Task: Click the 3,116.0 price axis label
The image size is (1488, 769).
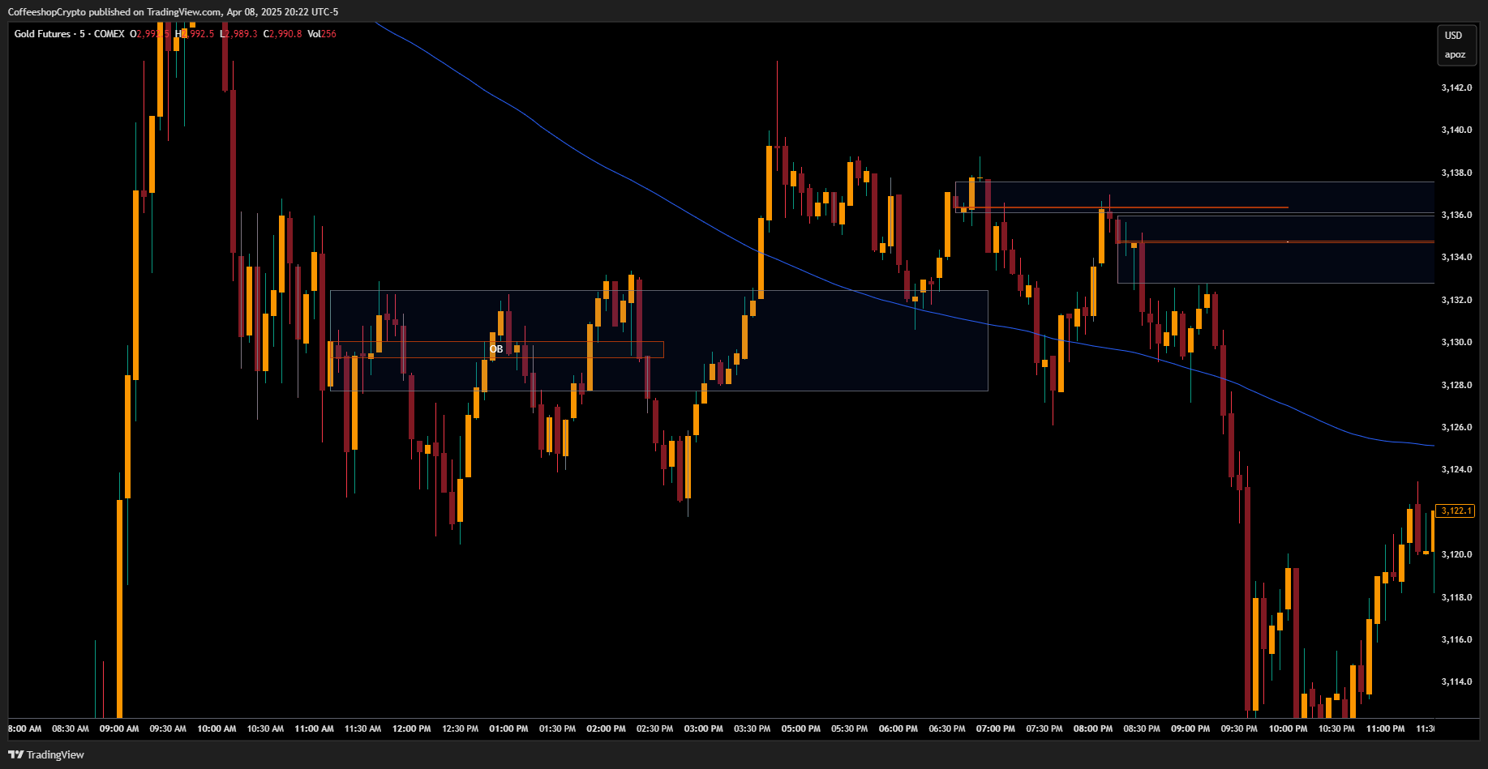Action: tap(1456, 639)
